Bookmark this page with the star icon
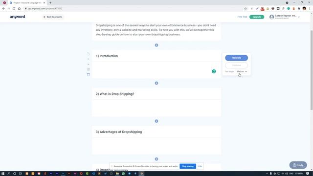The image size is (313, 176). pyautogui.click(x=246, y=9)
